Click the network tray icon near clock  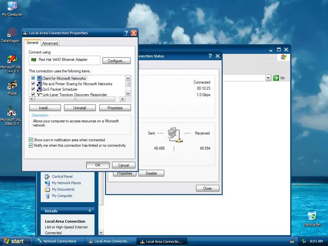coord(304,241)
